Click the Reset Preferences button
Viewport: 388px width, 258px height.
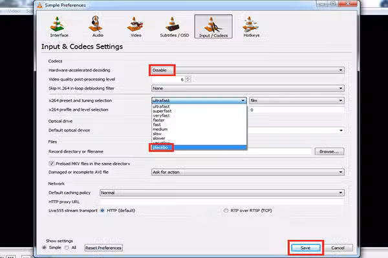[103, 248]
